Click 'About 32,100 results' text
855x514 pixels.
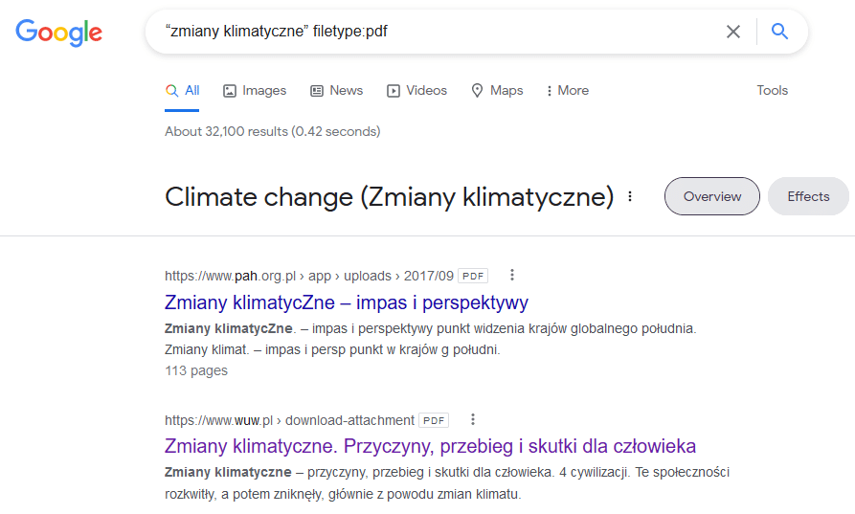click(273, 131)
